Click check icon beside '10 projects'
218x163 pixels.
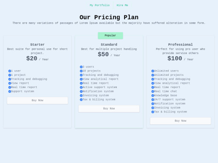[x=81, y=71]
